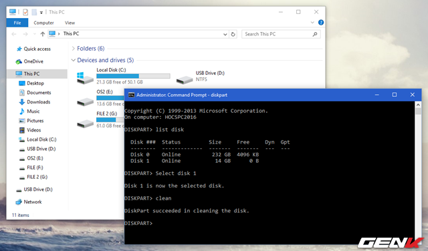Click the Command Prompt title bar icon
Screen dimensions: 428x251
pos(131,95)
